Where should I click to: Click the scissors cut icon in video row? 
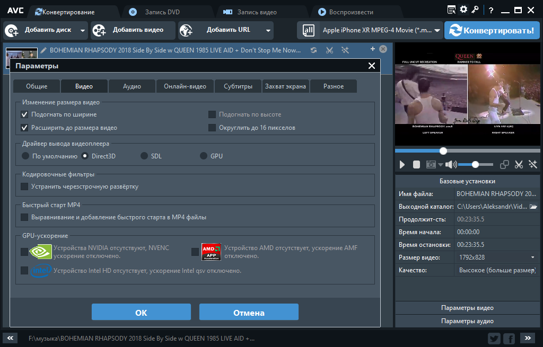(329, 50)
